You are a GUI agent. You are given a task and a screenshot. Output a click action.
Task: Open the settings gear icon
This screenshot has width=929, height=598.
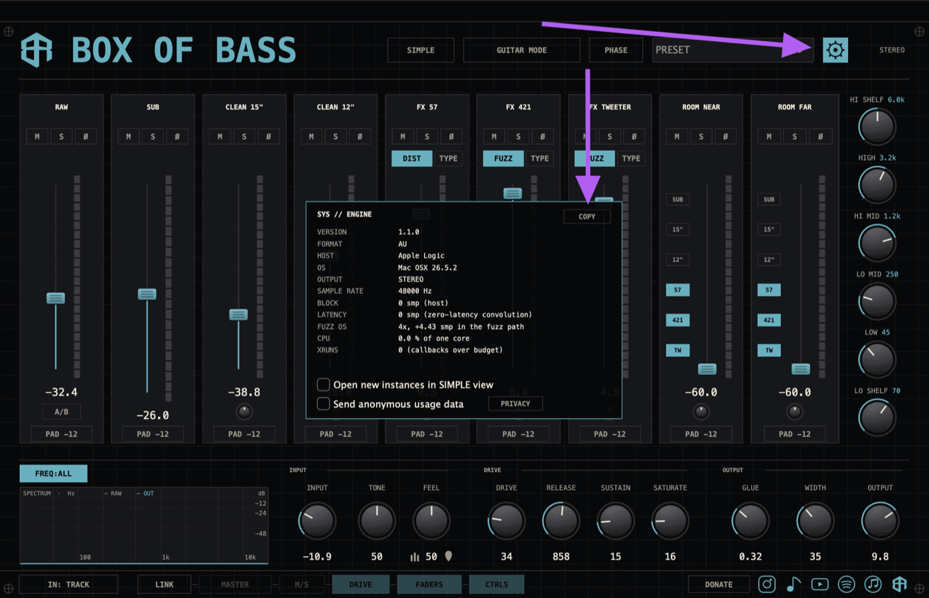point(835,50)
